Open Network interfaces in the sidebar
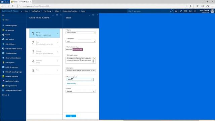This screenshot has width=215, height=121. click(12, 76)
